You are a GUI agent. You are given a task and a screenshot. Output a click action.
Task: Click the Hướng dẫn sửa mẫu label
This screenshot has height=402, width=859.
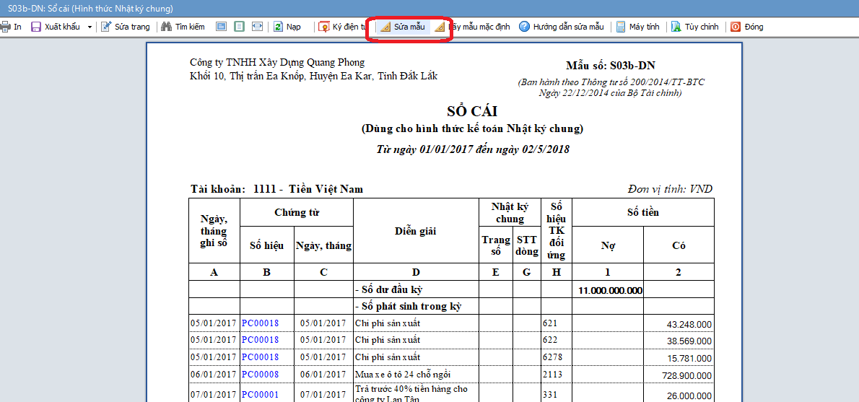pyautogui.click(x=568, y=26)
